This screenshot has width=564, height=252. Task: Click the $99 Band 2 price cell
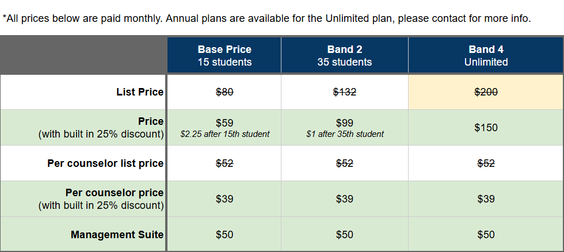tap(344, 123)
